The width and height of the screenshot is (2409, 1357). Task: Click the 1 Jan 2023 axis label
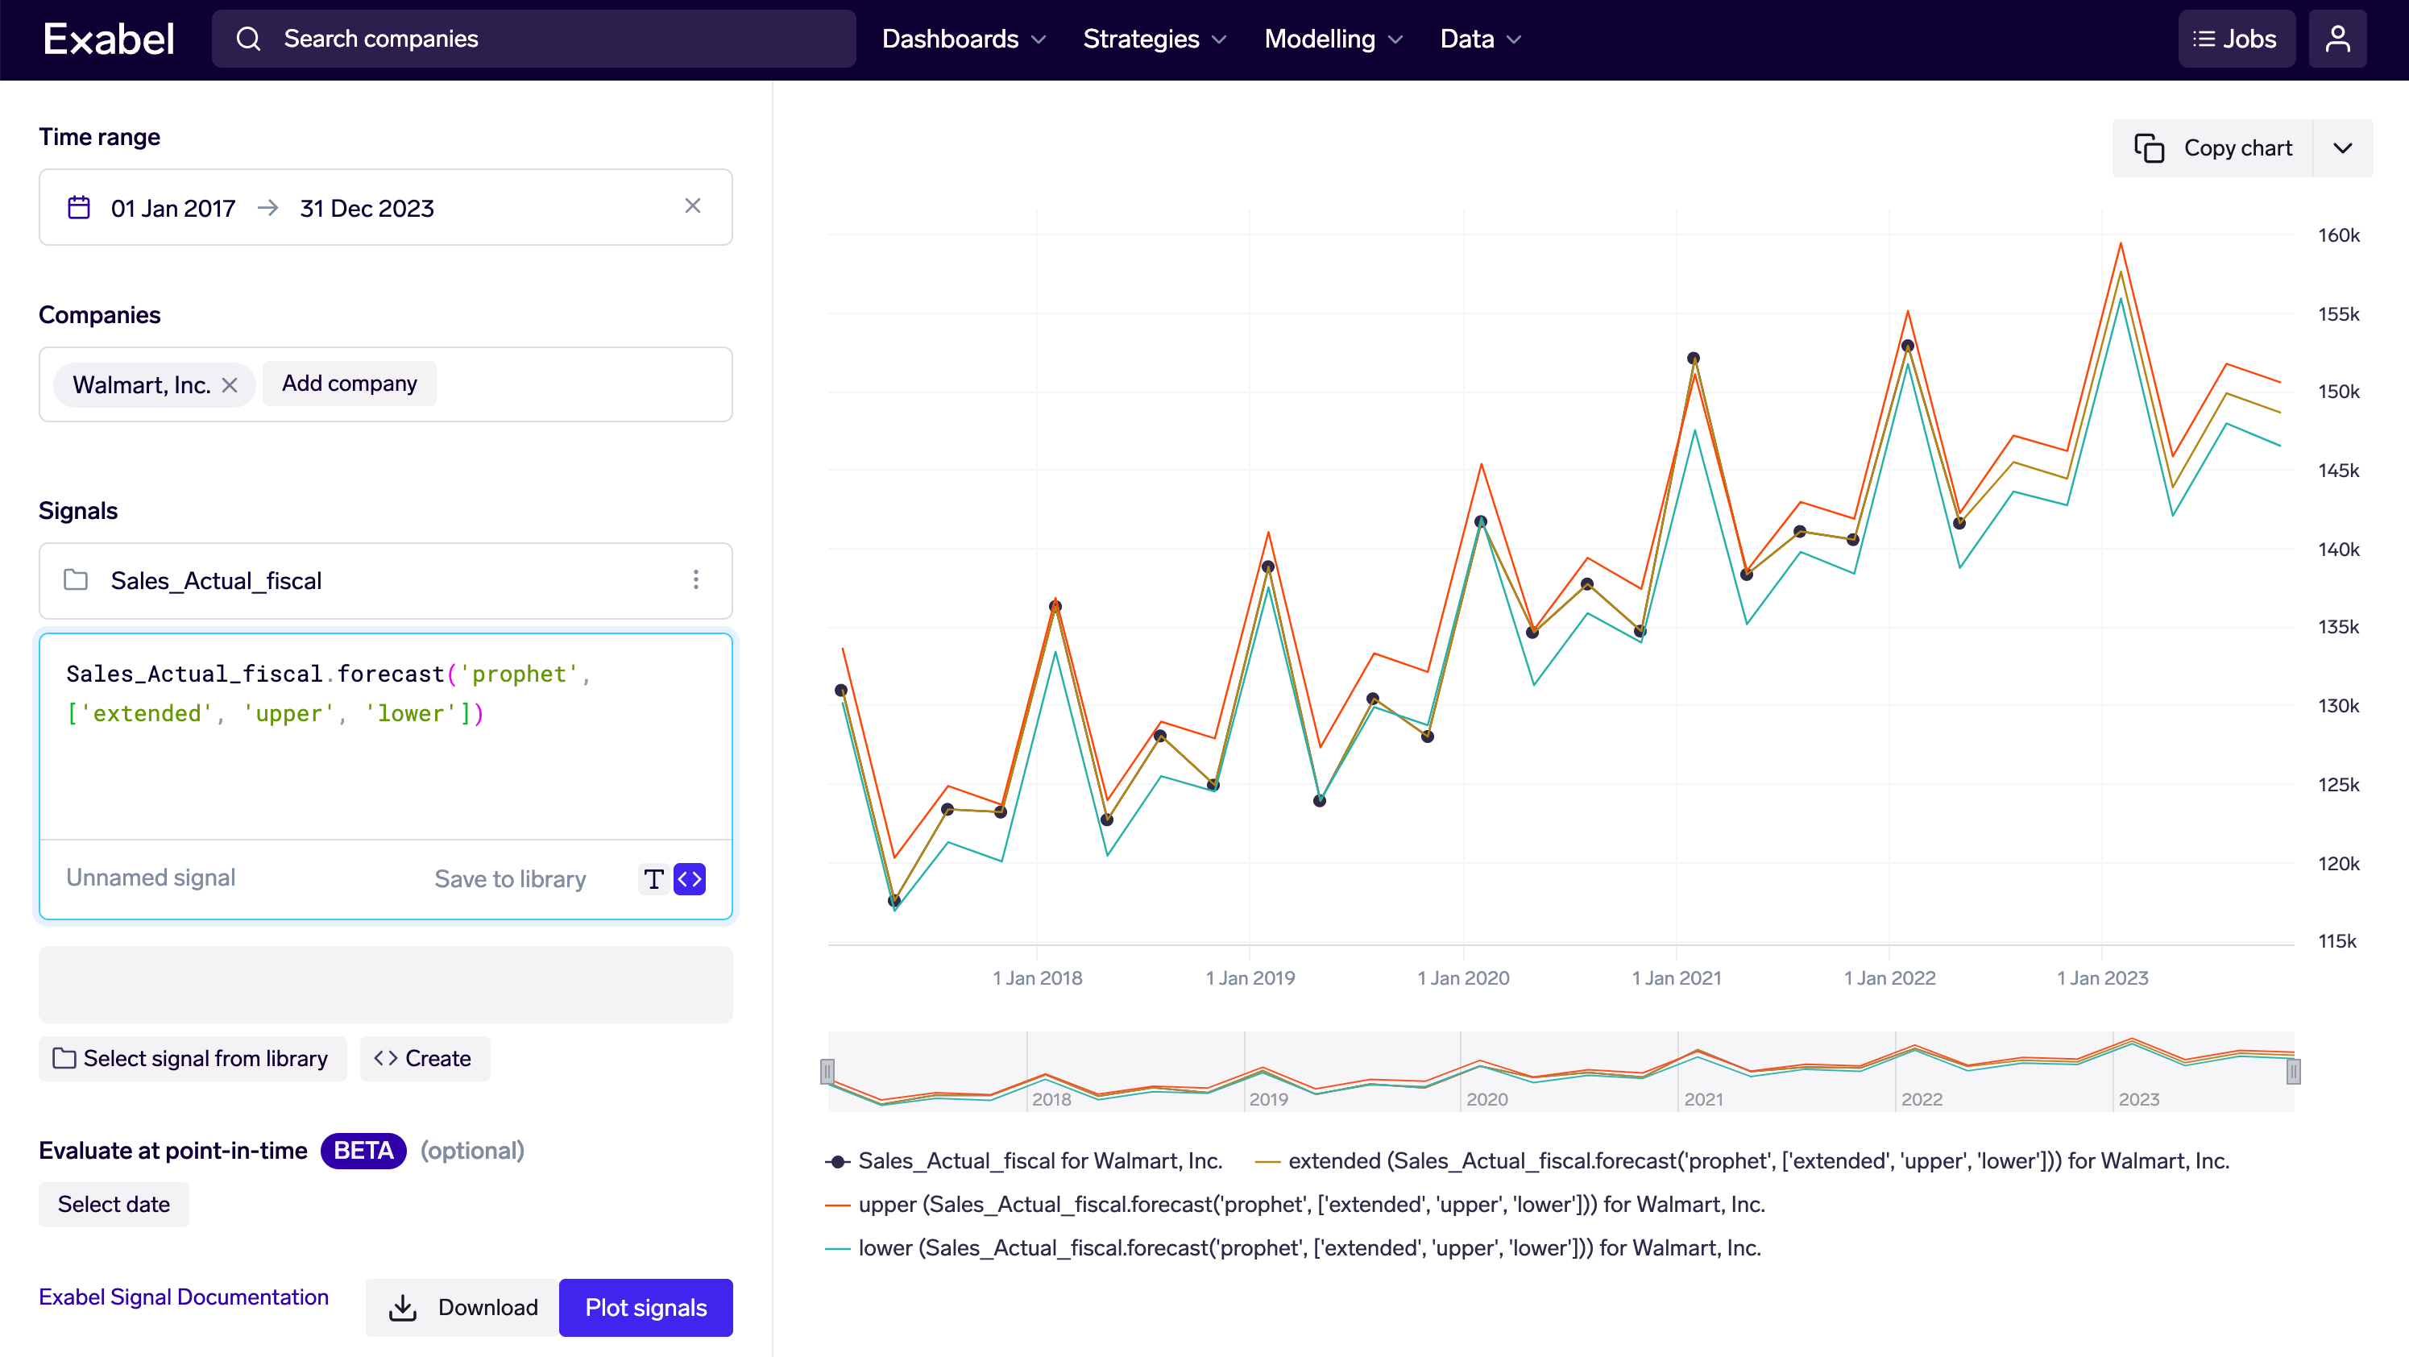[x=2102, y=978]
